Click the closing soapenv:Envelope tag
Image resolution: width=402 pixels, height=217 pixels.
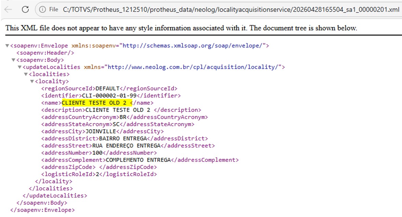point(42,210)
